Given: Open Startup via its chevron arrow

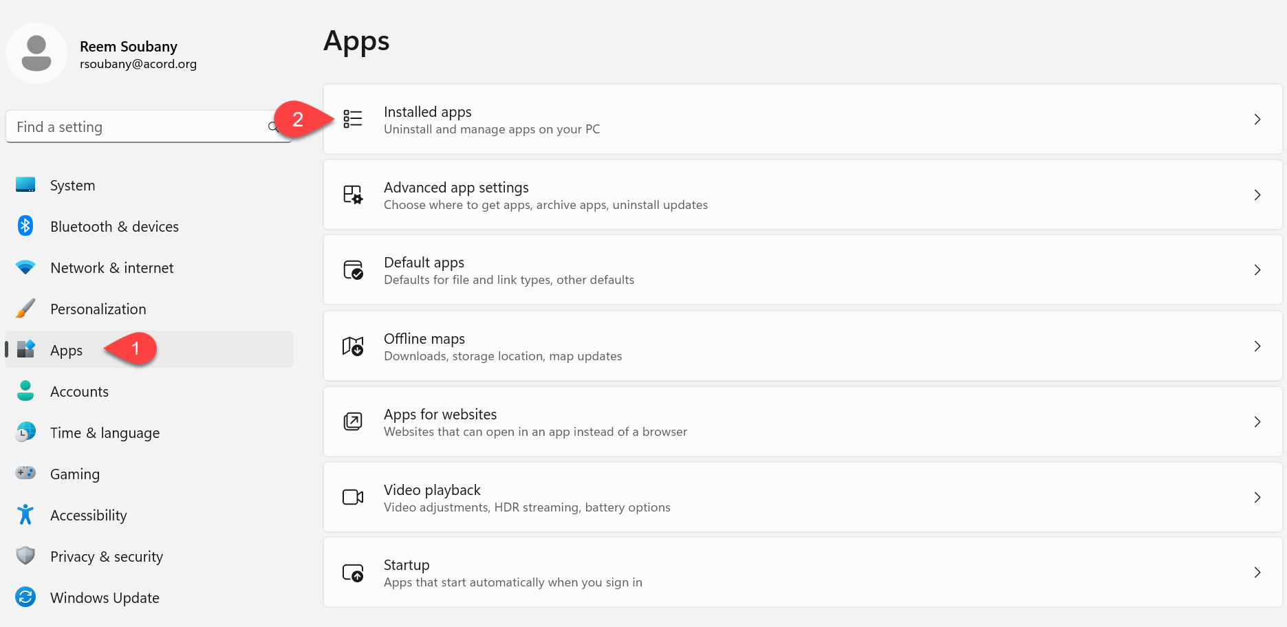Looking at the screenshot, I should click(1257, 573).
